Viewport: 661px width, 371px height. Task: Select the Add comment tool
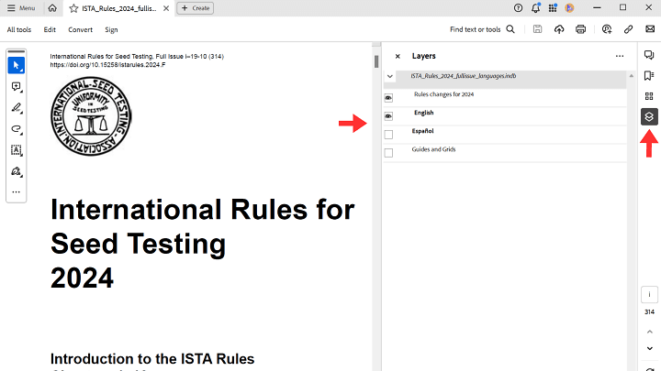[17, 87]
